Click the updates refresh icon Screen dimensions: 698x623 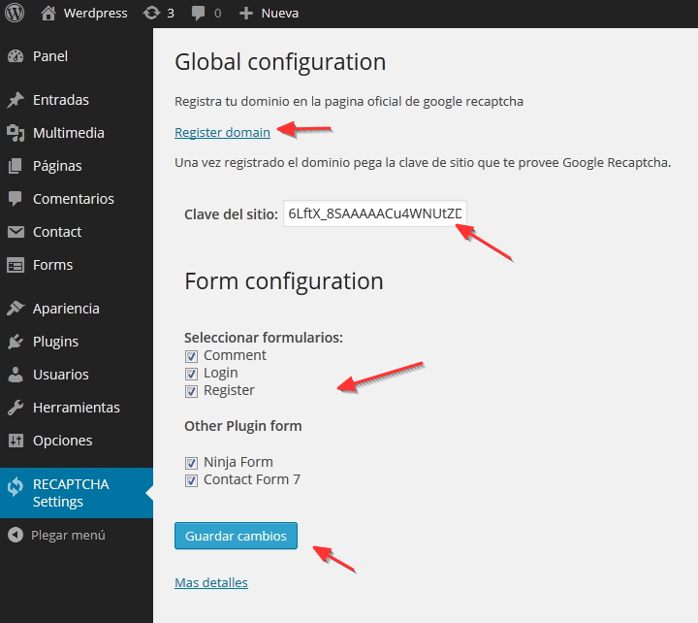coord(151,14)
